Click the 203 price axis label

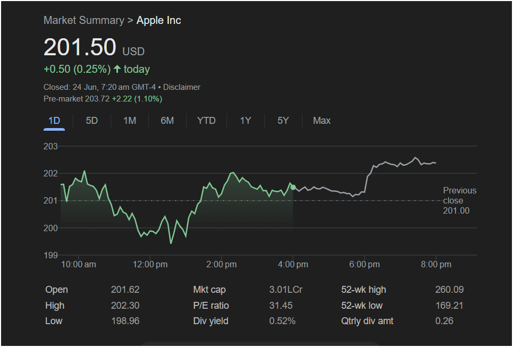pos(51,146)
